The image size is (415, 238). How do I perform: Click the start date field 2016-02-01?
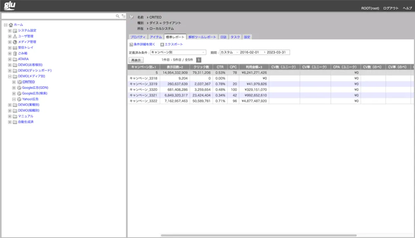(x=249, y=53)
